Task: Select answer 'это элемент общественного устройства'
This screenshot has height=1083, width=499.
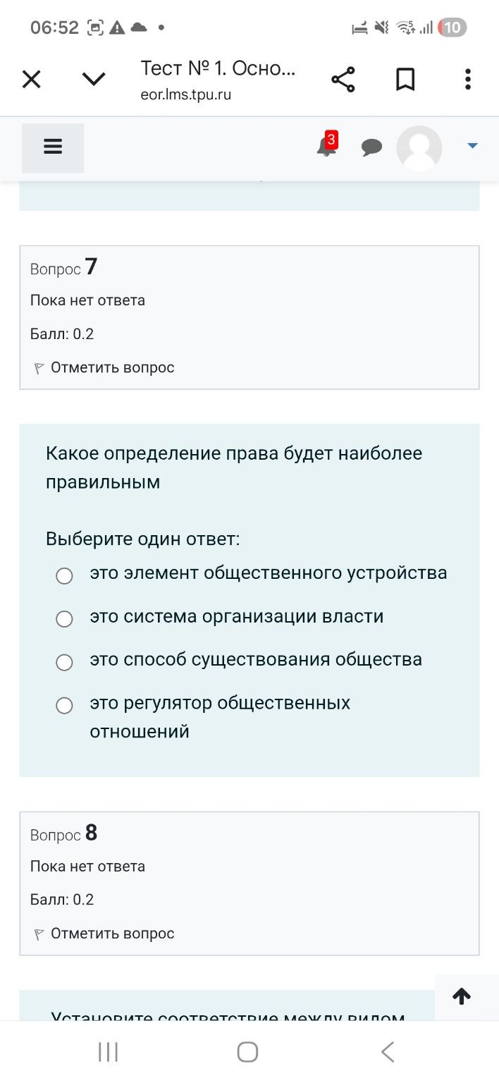Action: [x=64, y=575]
